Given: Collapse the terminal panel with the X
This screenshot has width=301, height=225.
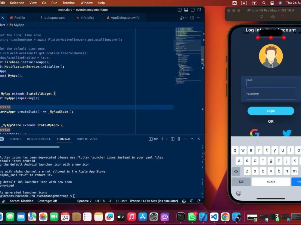Looking at the screenshot, I should click(x=199, y=139).
